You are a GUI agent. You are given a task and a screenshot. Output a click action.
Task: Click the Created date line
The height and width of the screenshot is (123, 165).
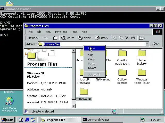click(47, 96)
